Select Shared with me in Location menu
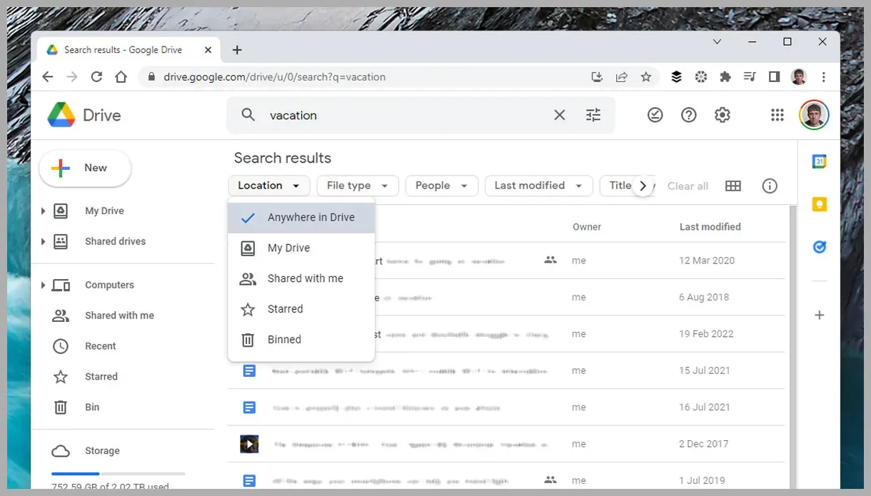 (301, 279)
